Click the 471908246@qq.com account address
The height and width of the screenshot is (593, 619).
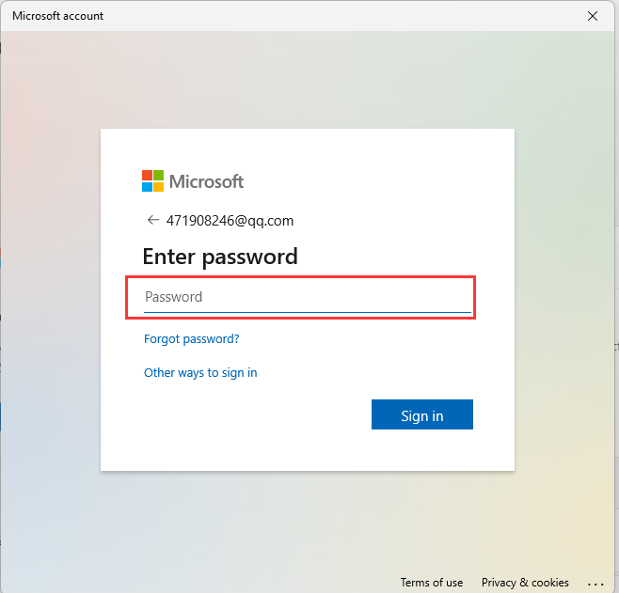coord(230,221)
